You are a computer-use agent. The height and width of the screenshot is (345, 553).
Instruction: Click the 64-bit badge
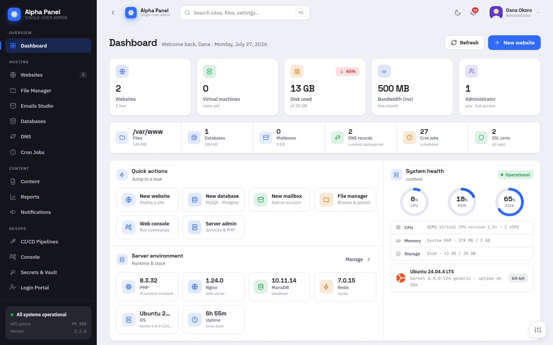[x=518, y=278]
